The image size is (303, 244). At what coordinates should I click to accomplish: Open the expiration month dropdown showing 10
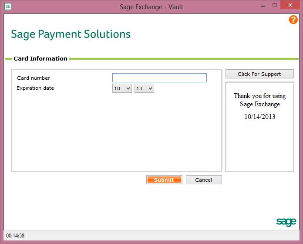tap(122, 88)
